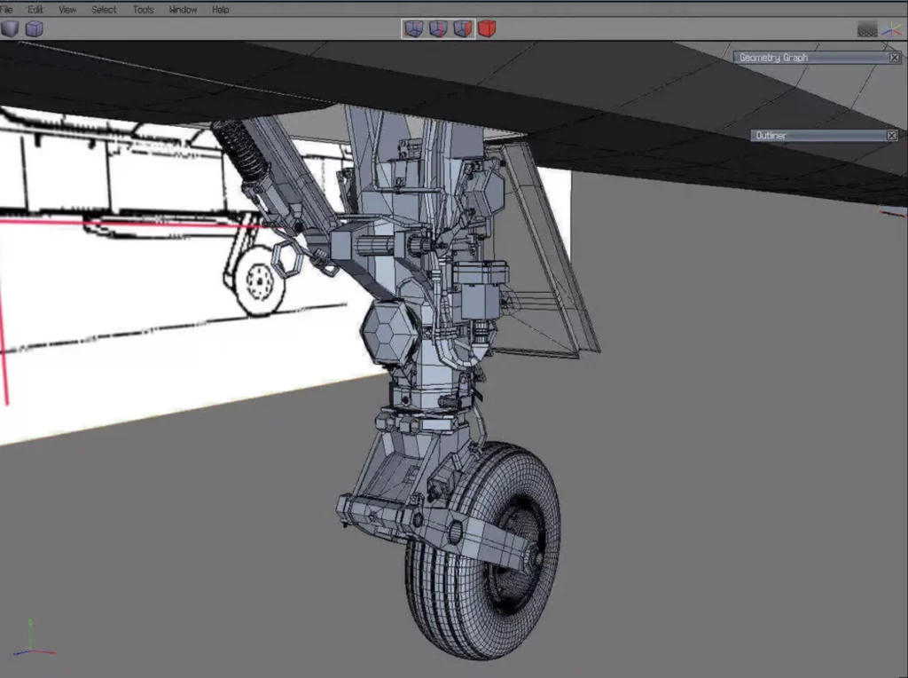This screenshot has width=908, height=678.
Task: Open the Tools menu
Action: tap(143, 9)
